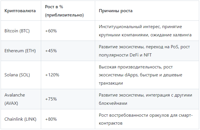
Task: Click the +60% growth value
Action: [51, 31]
